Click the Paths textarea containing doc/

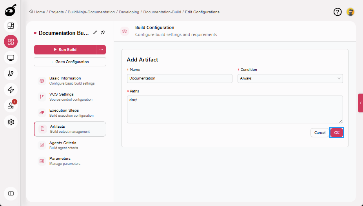(235, 109)
